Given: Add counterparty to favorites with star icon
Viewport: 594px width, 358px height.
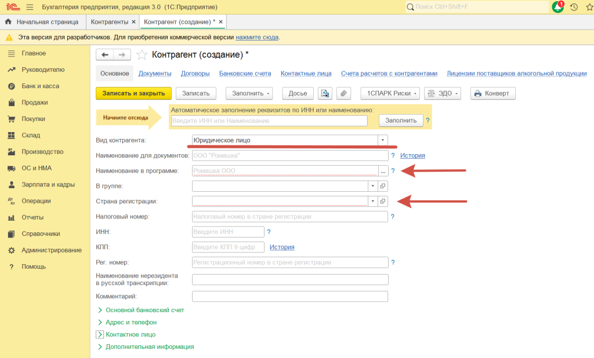Looking at the screenshot, I should coord(142,55).
